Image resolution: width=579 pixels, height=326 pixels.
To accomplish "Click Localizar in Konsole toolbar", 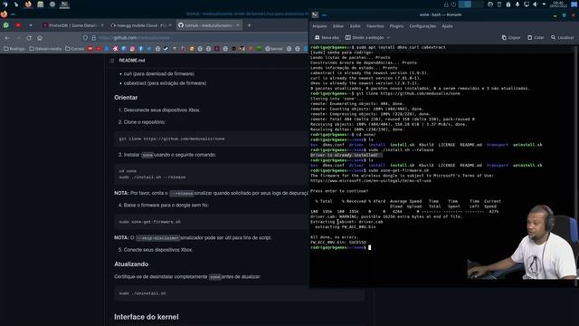I will pos(563,38).
